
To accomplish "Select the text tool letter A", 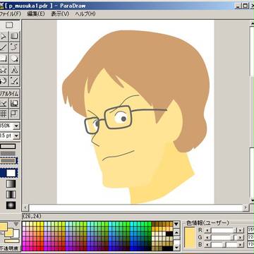I will point(15,70).
